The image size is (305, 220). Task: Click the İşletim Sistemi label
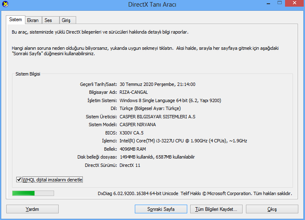click(102, 100)
